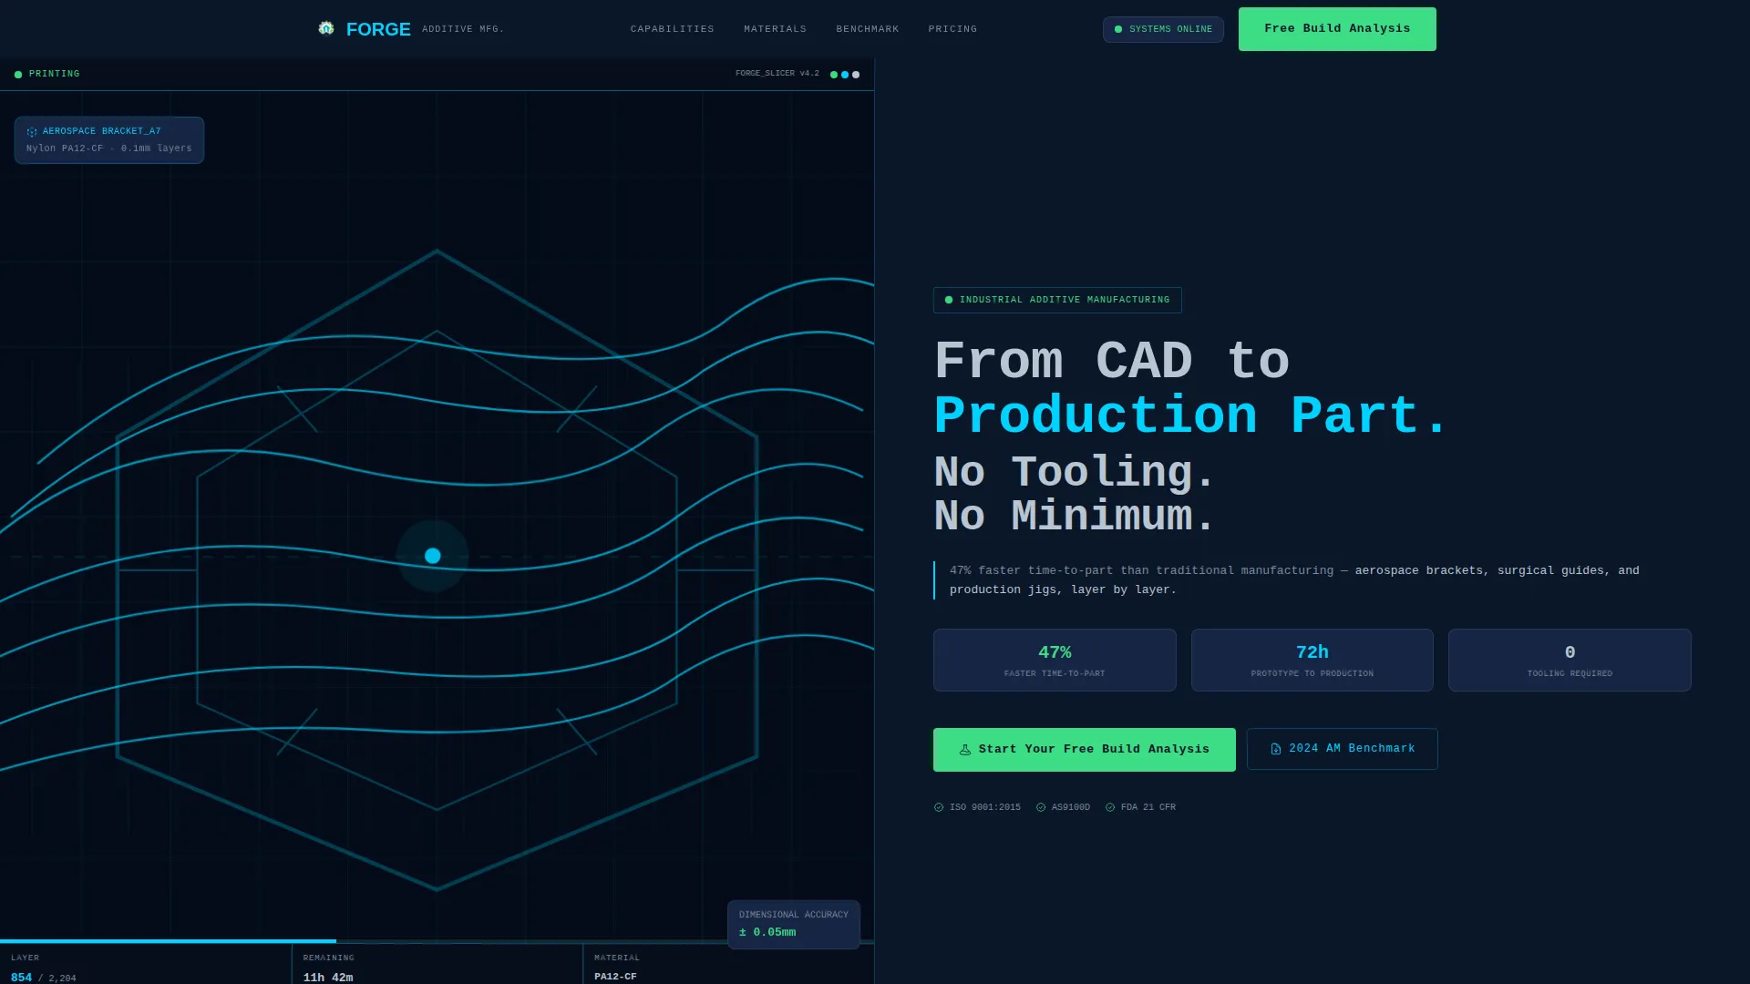Click the ISO 9001:2015 check icon
The image size is (1750, 984).
click(x=939, y=807)
